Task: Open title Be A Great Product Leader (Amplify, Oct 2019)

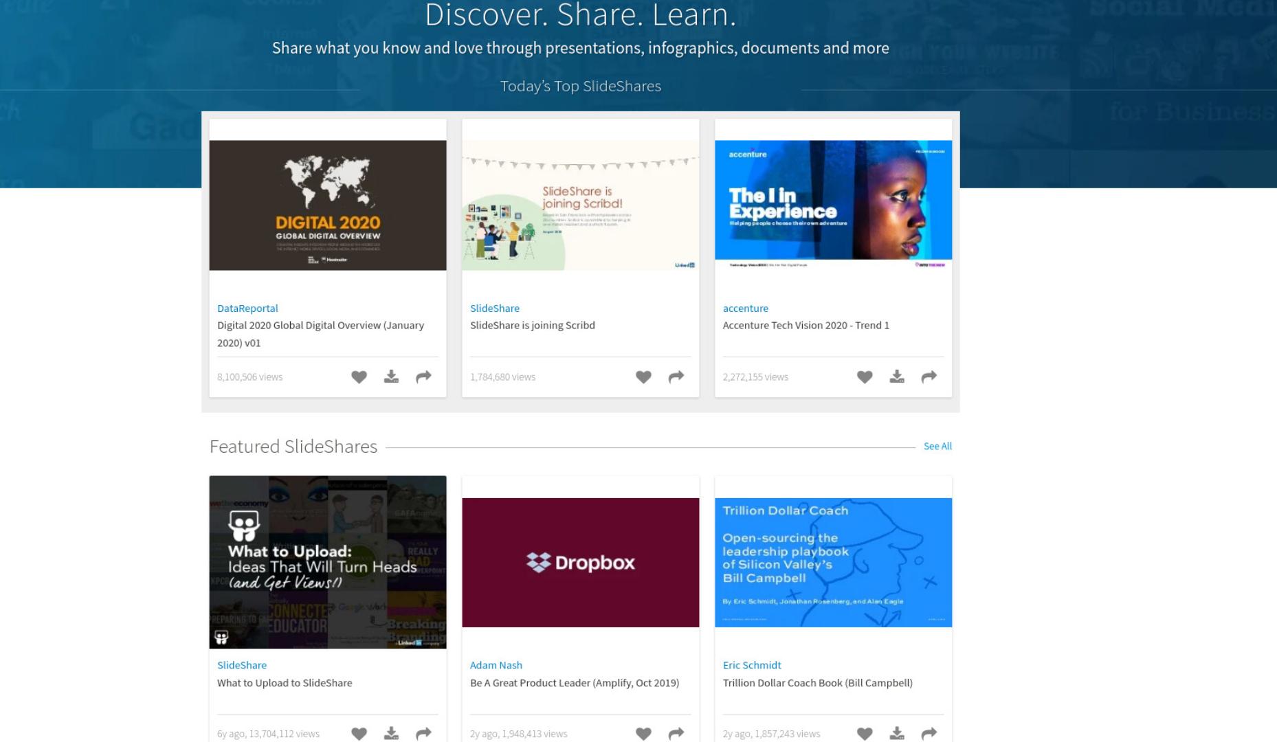Action: [575, 683]
